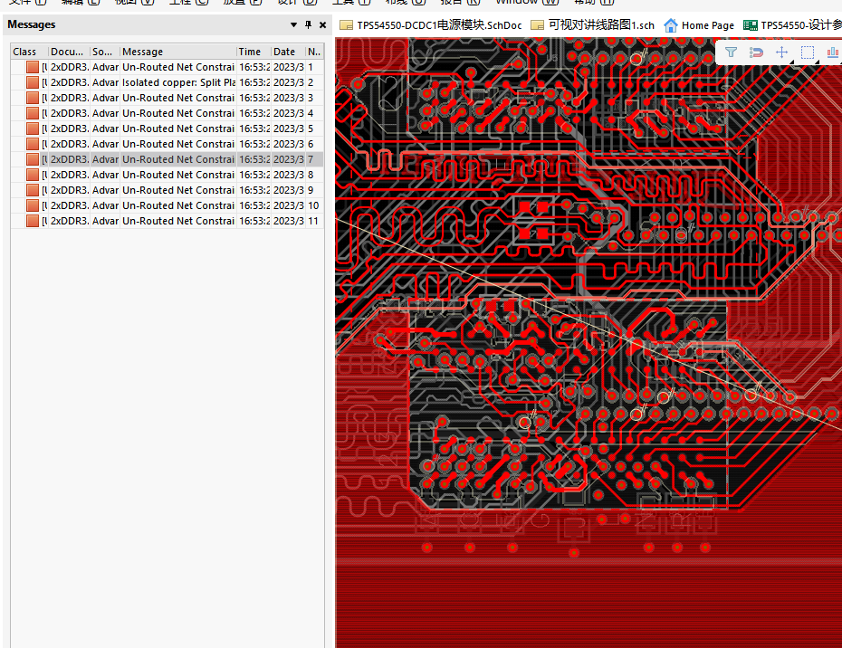Sort messages by Class column

pyautogui.click(x=30, y=52)
